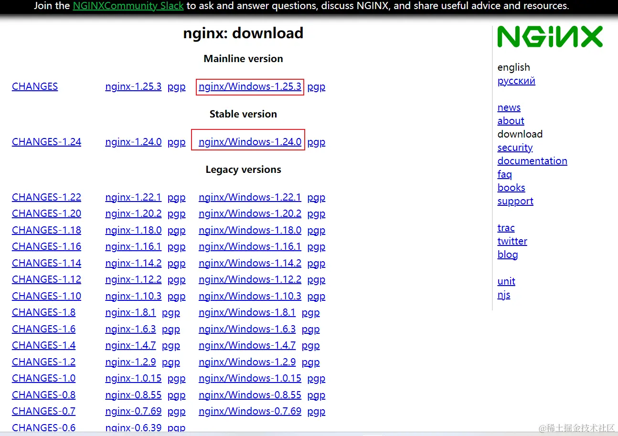Download nginx/Windows-1.14.2
Screen dimensions: 618x436
click(250, 263)
